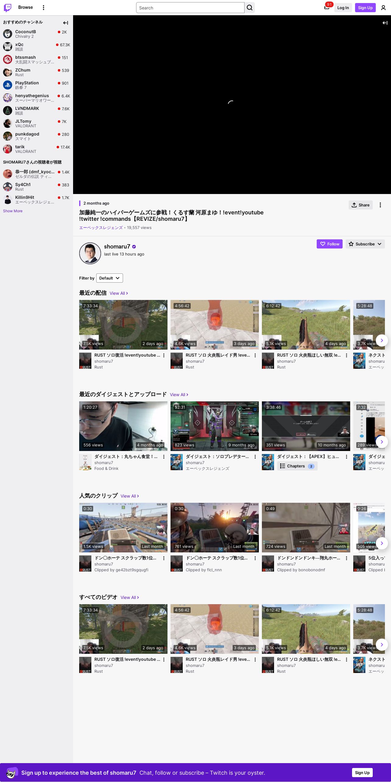Open the CoconutB channel in sidebar

click(37, 34)
